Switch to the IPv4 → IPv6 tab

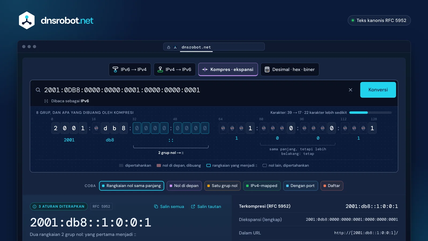pos(175,69)
